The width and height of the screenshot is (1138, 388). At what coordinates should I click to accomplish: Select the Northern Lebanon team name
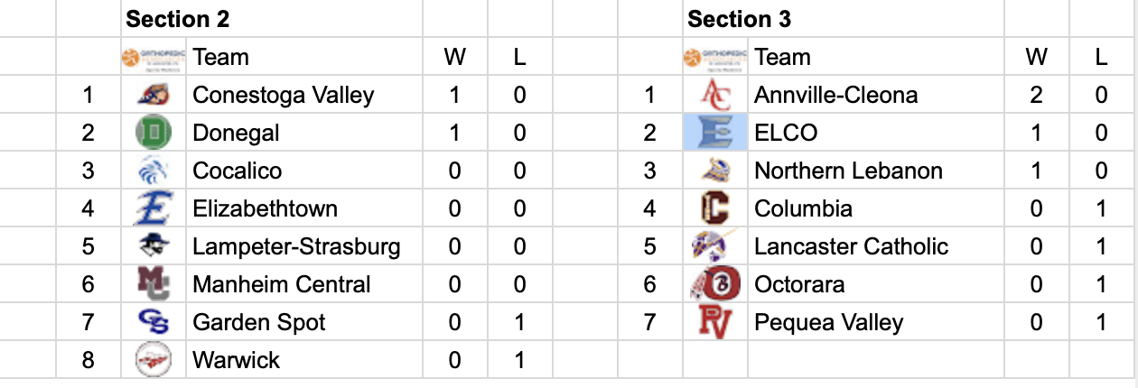coord(848,171)
